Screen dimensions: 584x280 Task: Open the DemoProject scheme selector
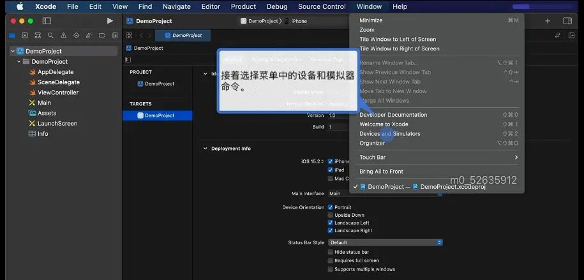tap(260, 21)
